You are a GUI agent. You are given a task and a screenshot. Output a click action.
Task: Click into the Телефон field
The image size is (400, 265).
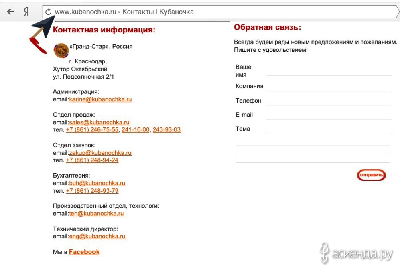(x=329, y=101)
